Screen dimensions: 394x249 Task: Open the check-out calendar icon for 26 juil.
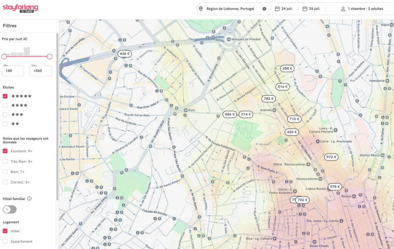(305, 9)
